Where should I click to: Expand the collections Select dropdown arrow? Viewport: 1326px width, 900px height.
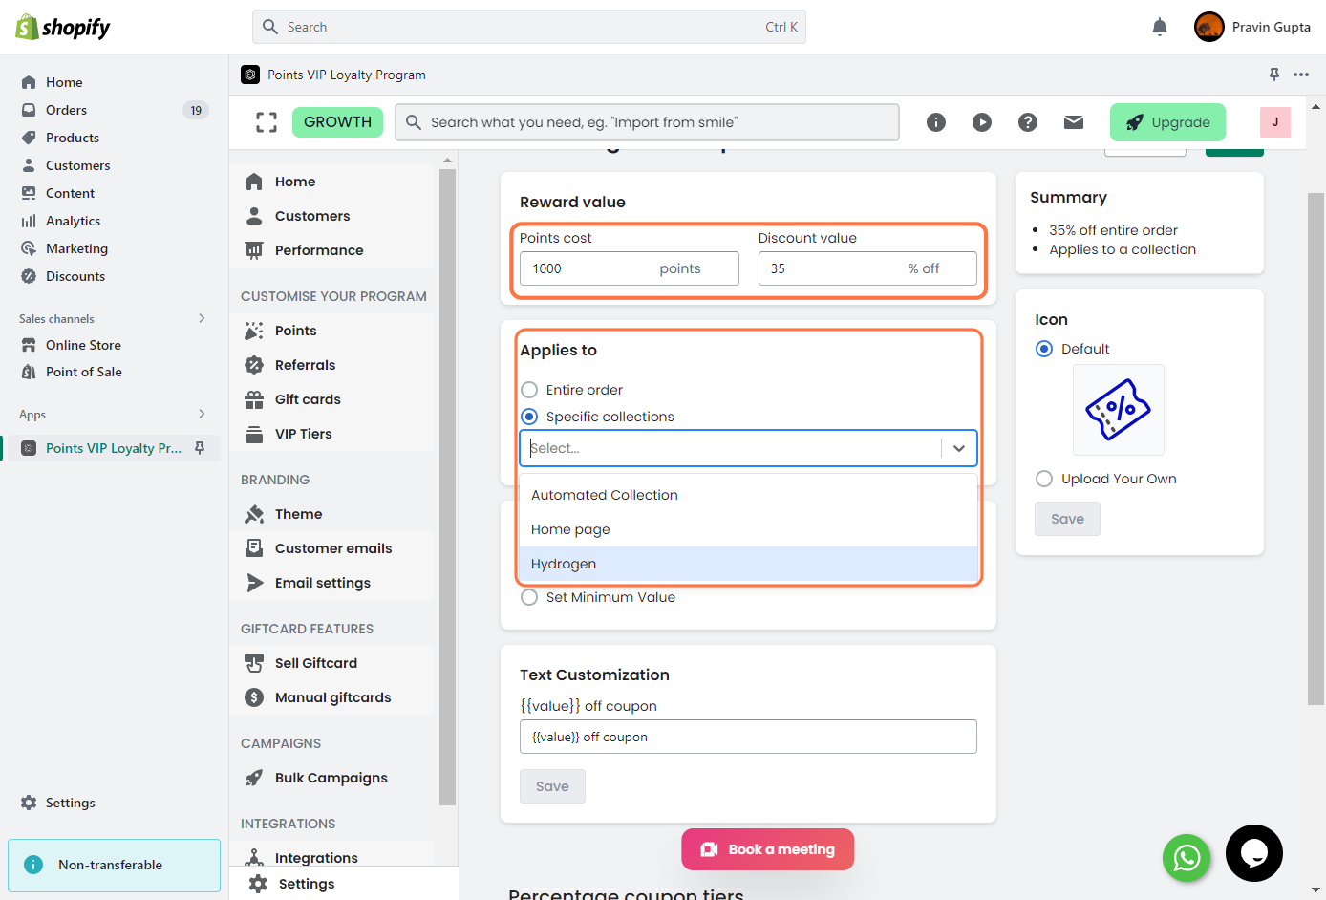pyautogui.click(x=959, y=448)
